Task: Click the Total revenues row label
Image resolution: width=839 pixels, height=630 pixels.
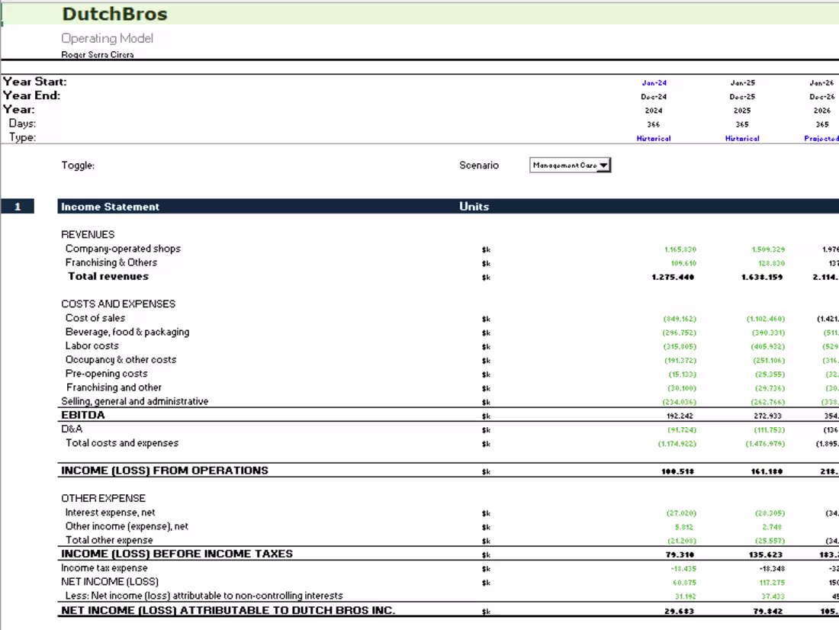Action: tap(108, 277)
